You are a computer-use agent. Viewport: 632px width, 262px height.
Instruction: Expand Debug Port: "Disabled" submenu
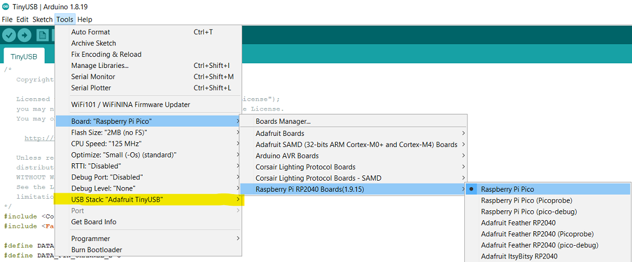pos(148,177)
